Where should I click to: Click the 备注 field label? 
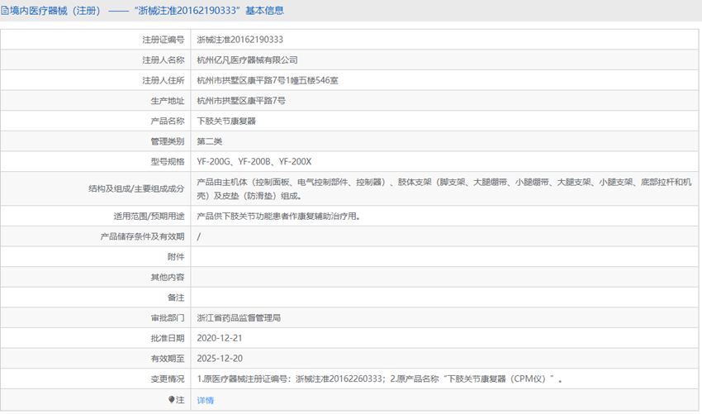(176, 297)
